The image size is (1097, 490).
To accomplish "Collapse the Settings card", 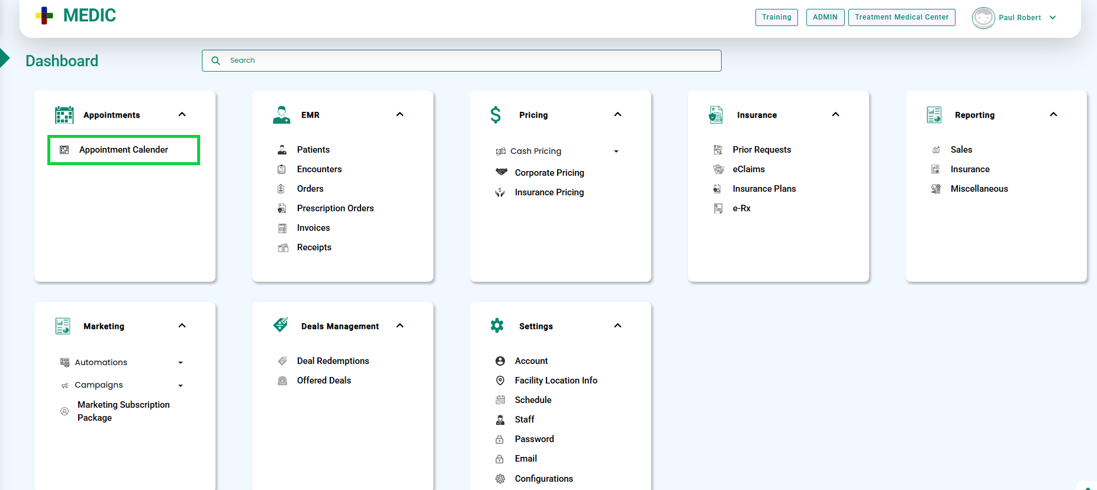I will pyautogui.click(x=617, y=325).
